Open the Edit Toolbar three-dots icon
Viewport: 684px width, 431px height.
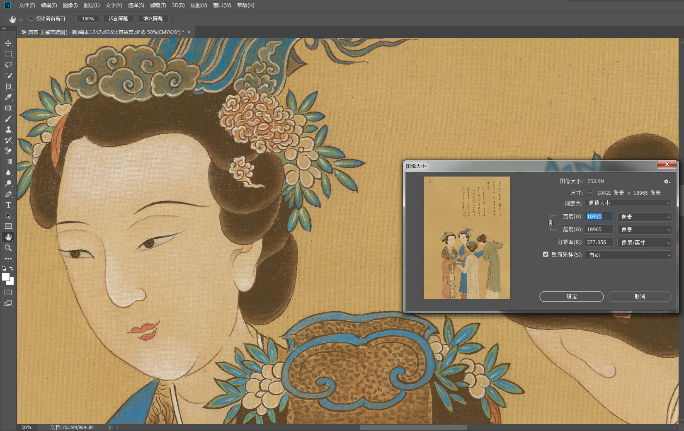pyautogui.click(x=8, y=259)
